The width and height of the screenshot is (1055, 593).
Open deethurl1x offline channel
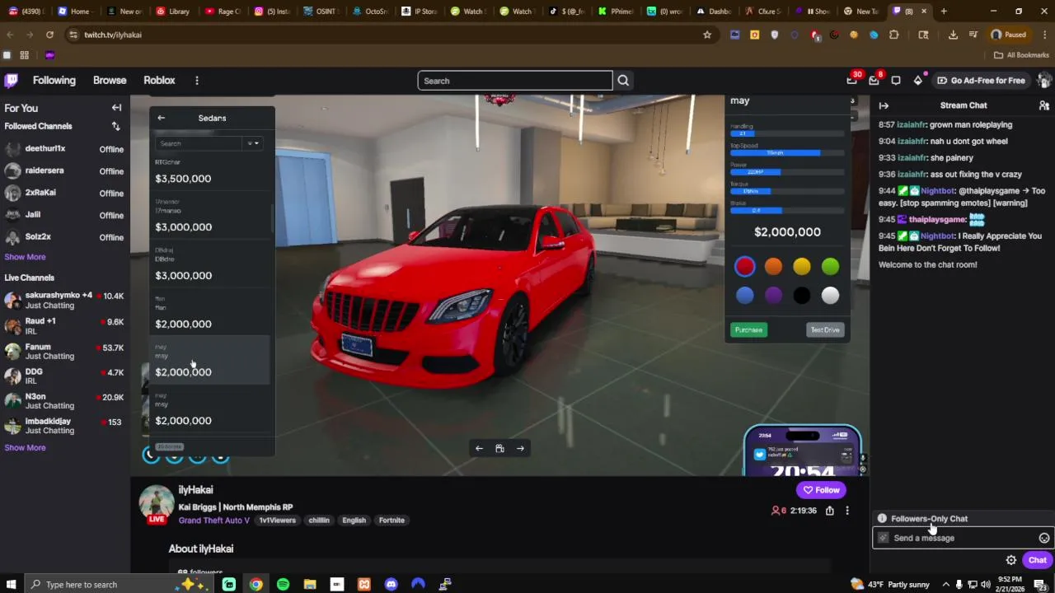coord(63,149)
